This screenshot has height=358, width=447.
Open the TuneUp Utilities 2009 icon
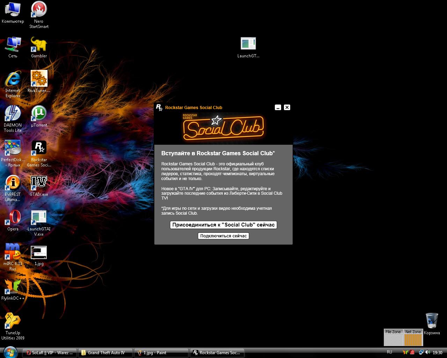[13, 321]
